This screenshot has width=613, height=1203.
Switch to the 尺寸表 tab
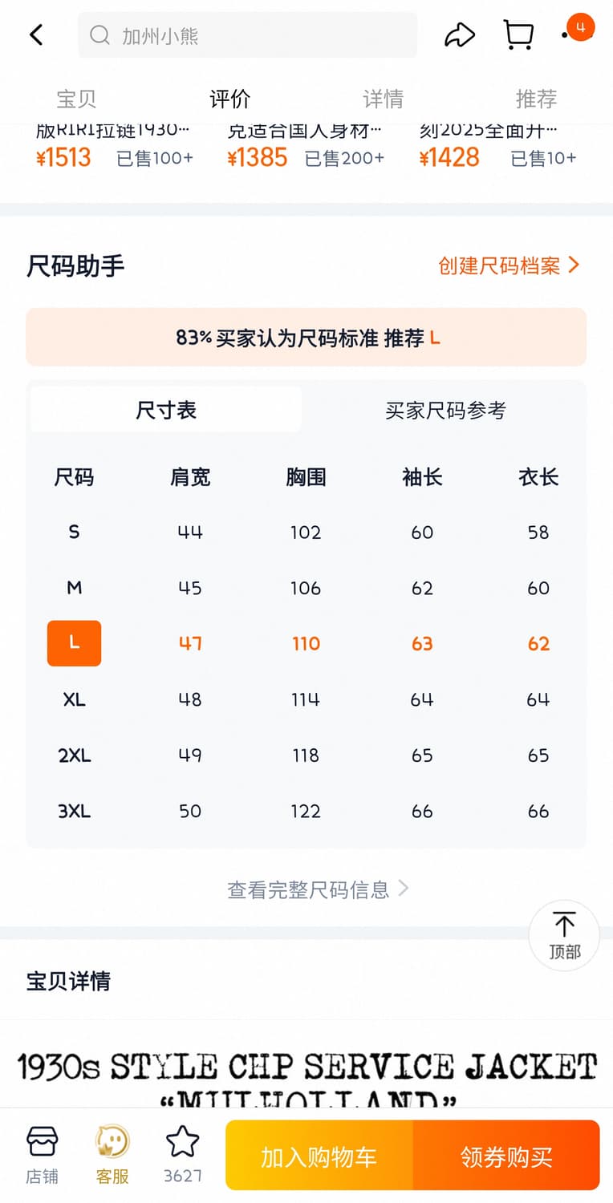pos(166,410)
